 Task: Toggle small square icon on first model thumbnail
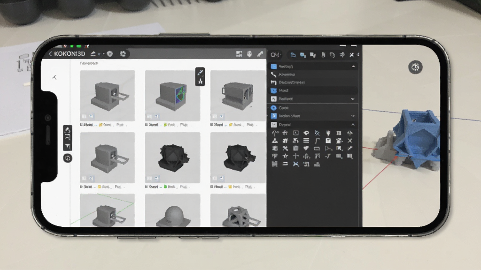(85, 116)
